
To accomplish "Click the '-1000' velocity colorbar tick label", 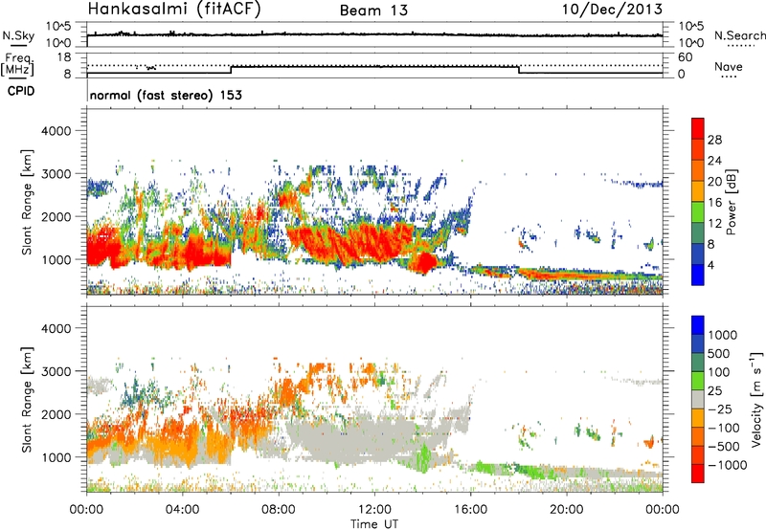I will tap(728, 465).
